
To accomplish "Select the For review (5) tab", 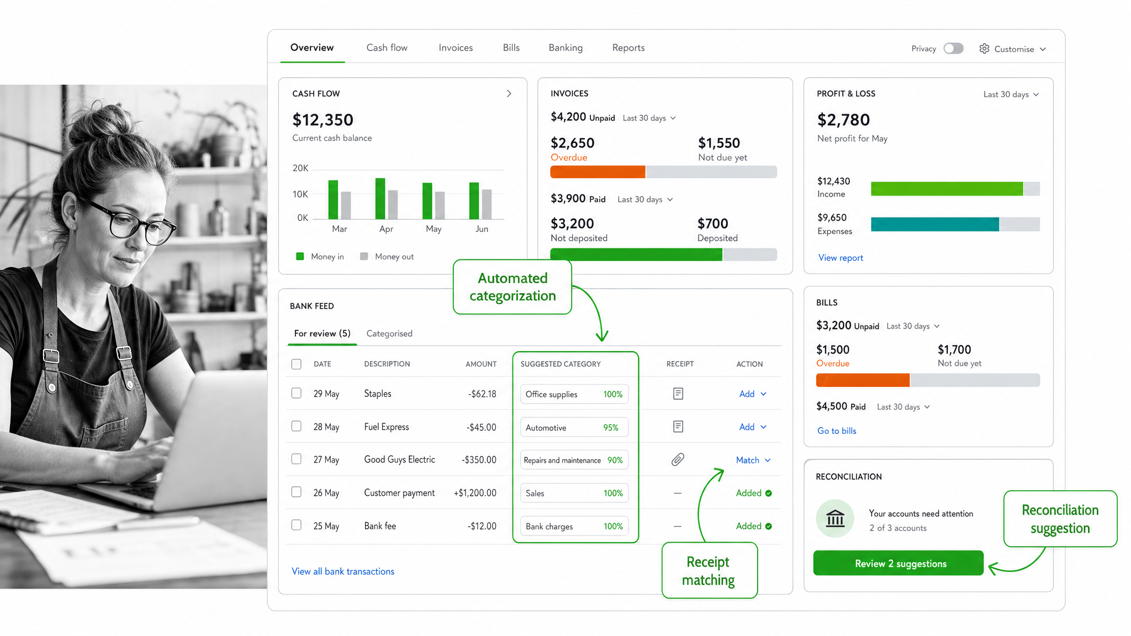I will pyautogui.click(x=323, y=333).
